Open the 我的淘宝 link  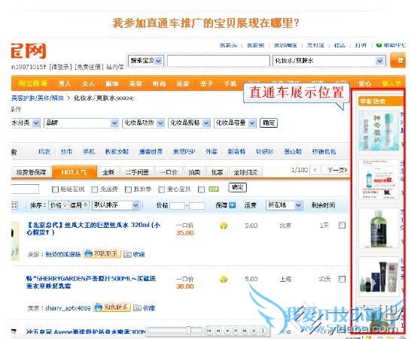(285, 45)
